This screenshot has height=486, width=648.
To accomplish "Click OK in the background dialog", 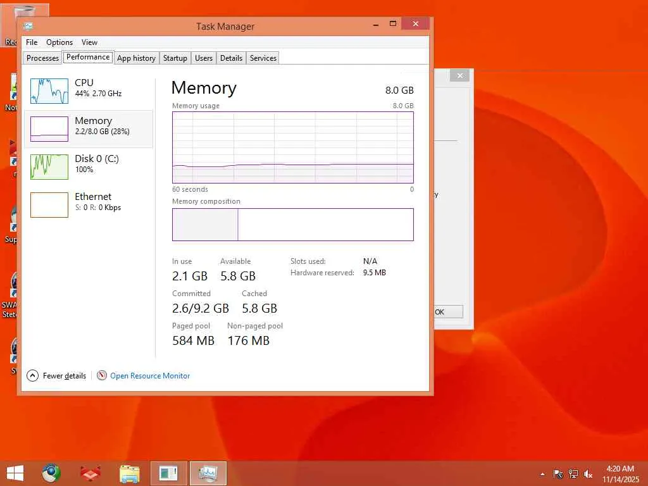I will (449, 311).
